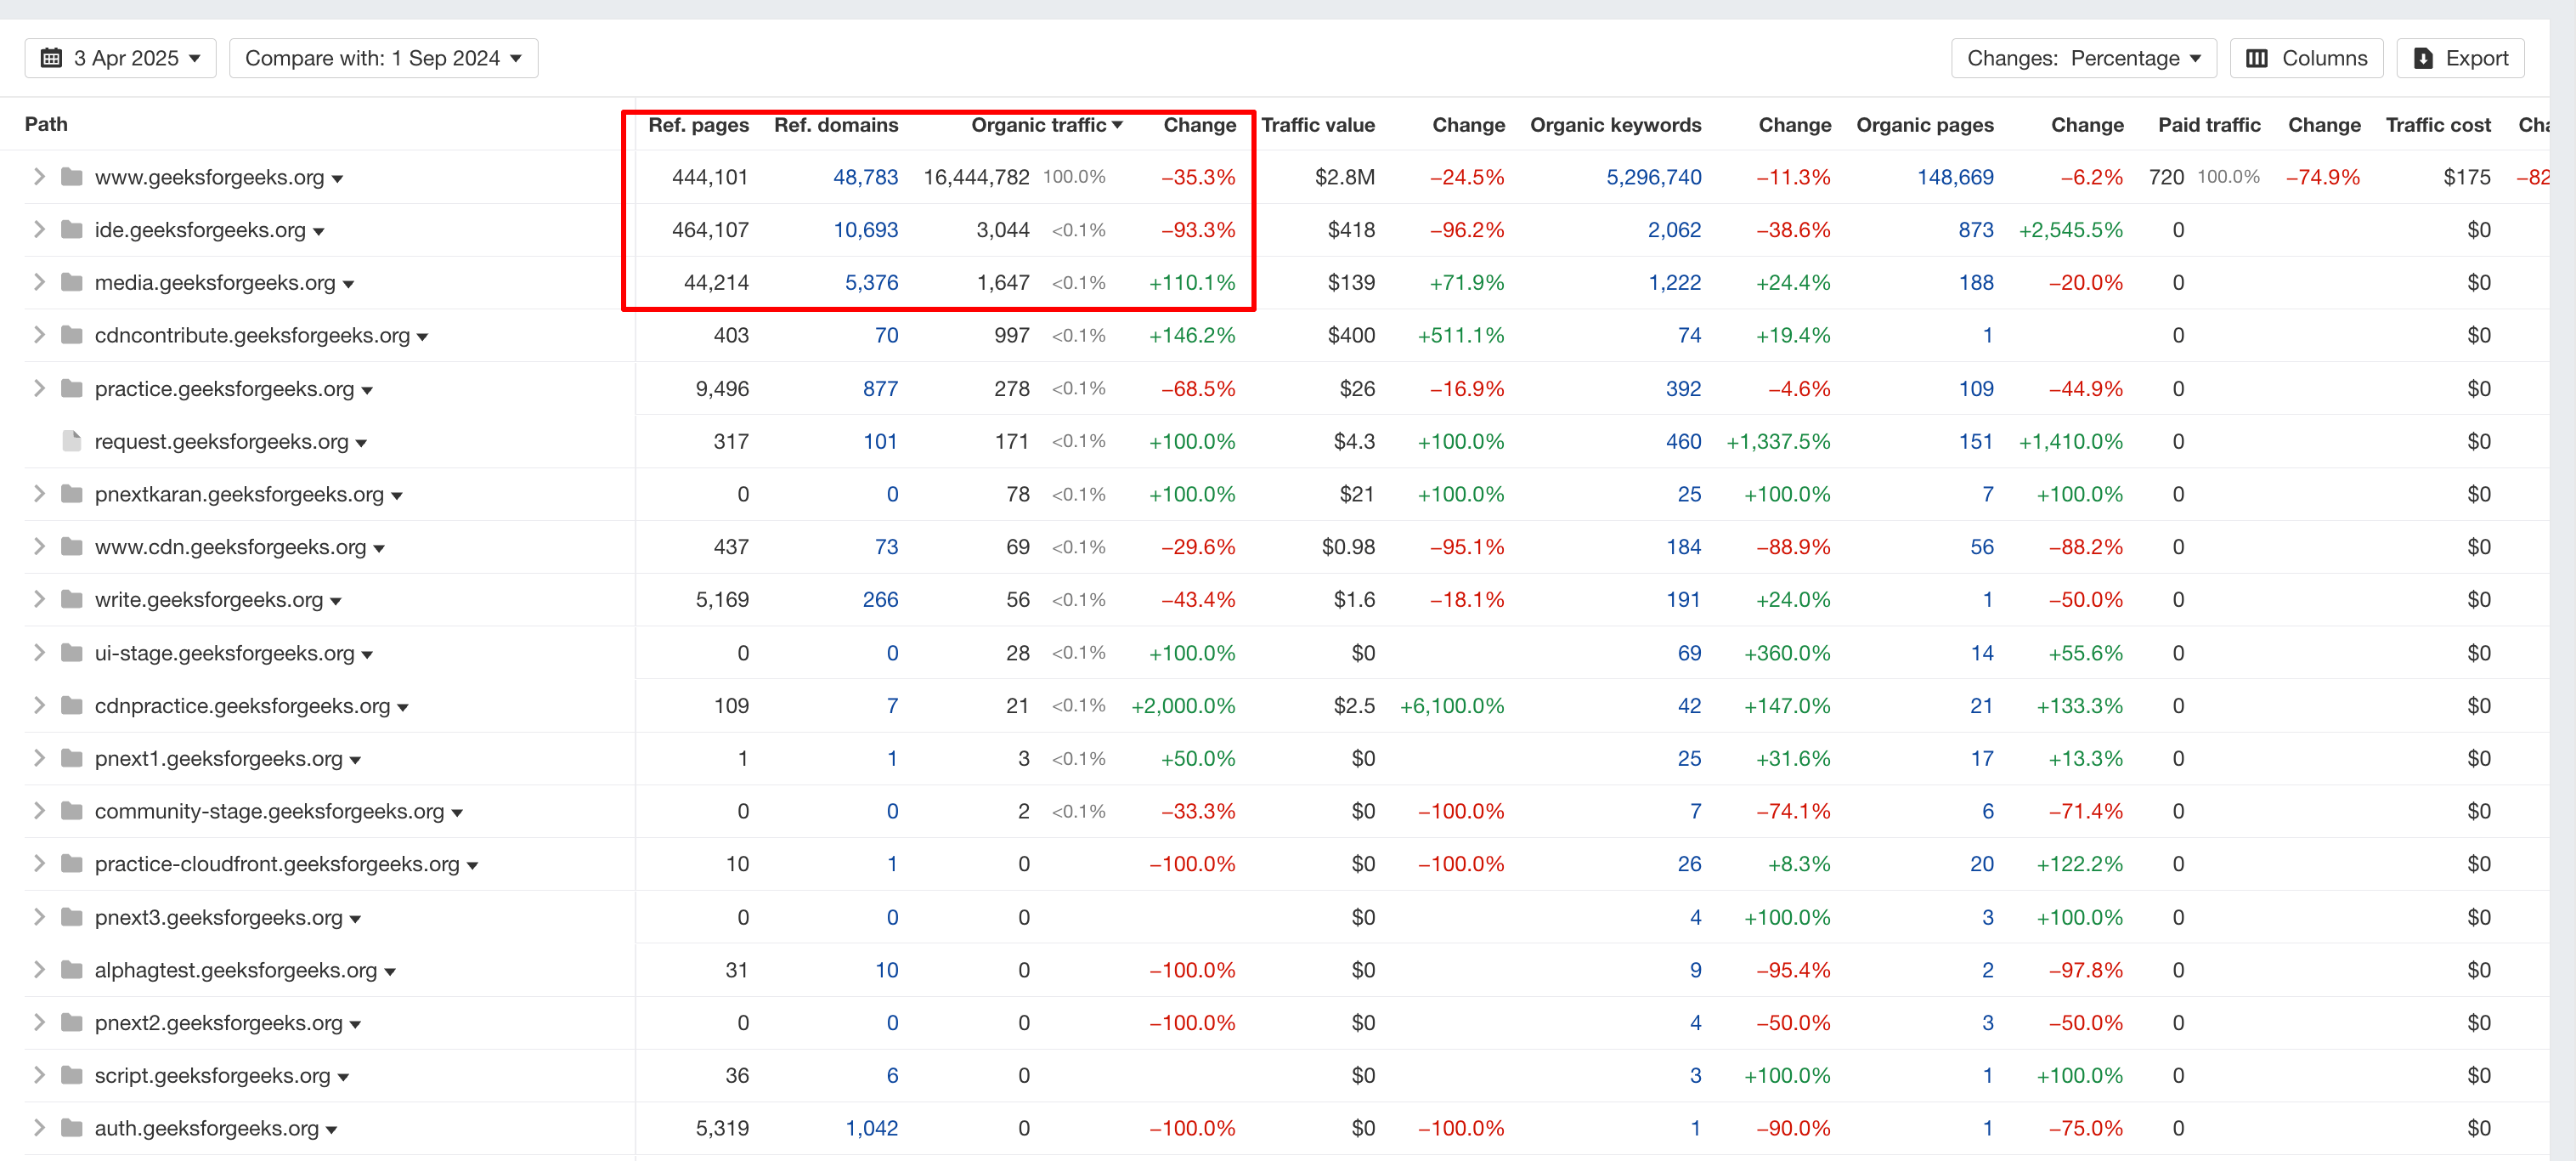Click folder icon for www.geeksforgeeks.org
The height and width of the screenshot is (1161, 2576).
coord(71,177)
